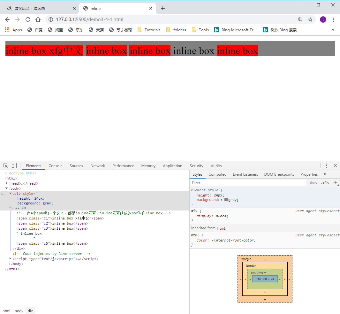Switch to the Application panel

coord(173,166)
